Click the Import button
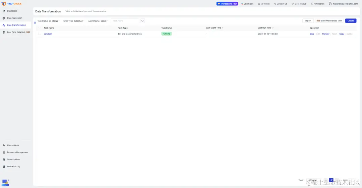This screenshot has width=362, height=188. coord(308,21)
